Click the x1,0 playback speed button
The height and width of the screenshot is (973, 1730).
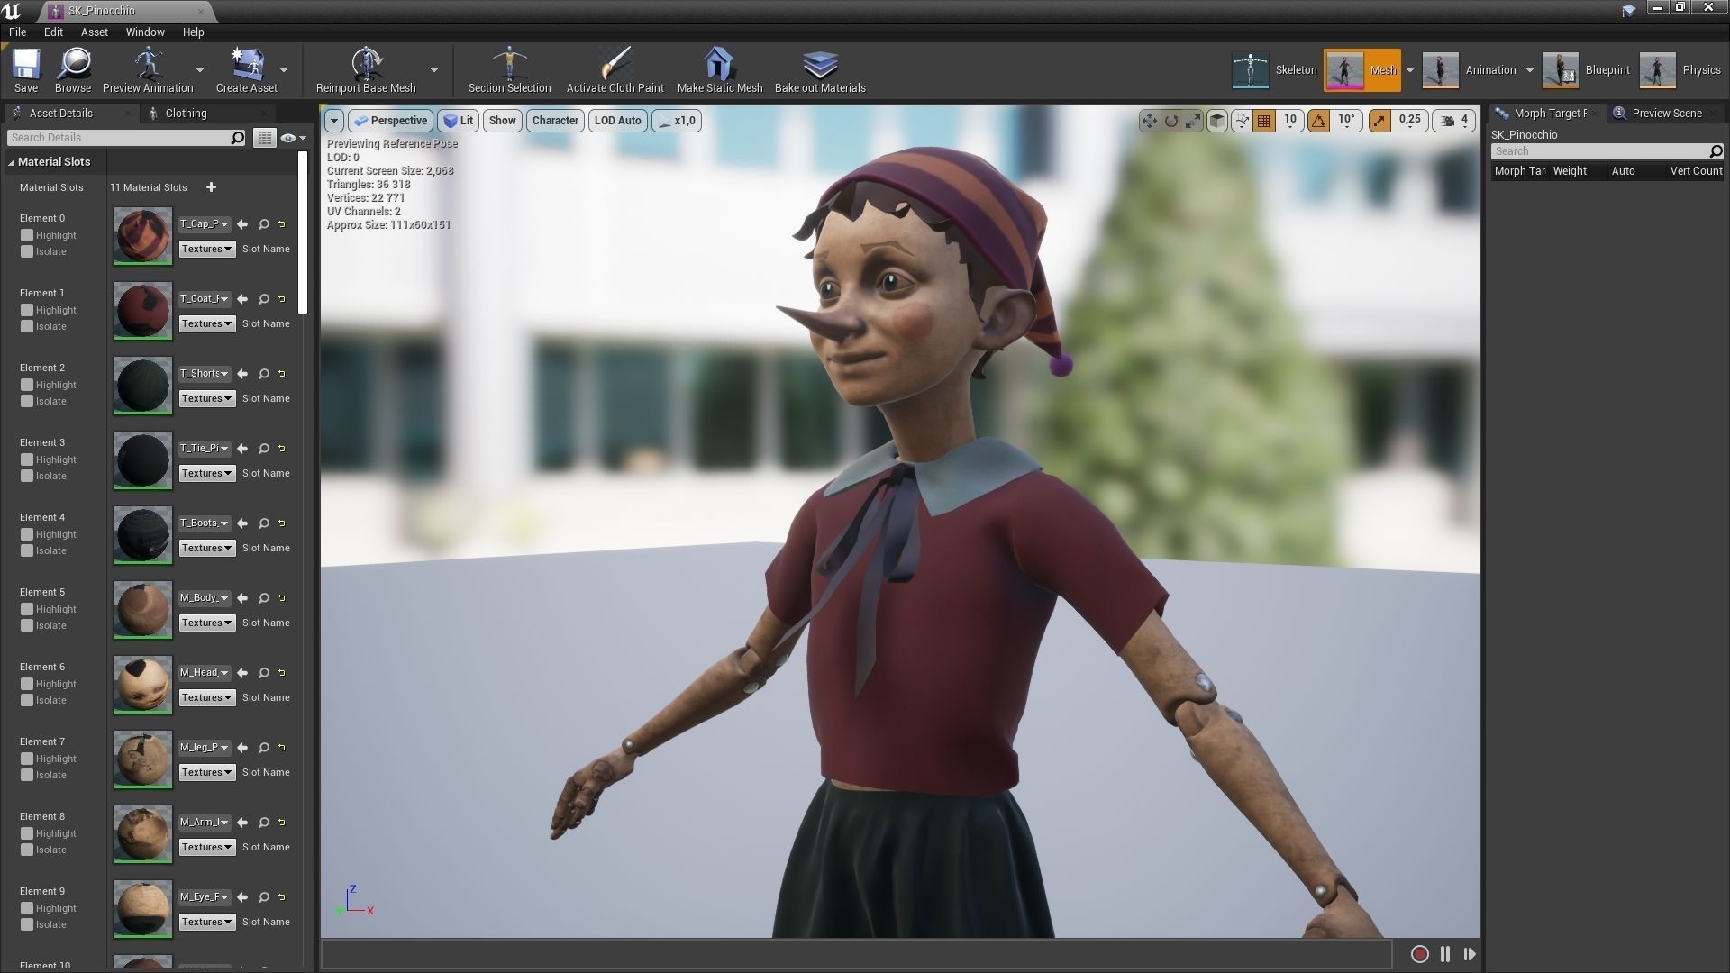pyautogui.click(x=677, y=121)
